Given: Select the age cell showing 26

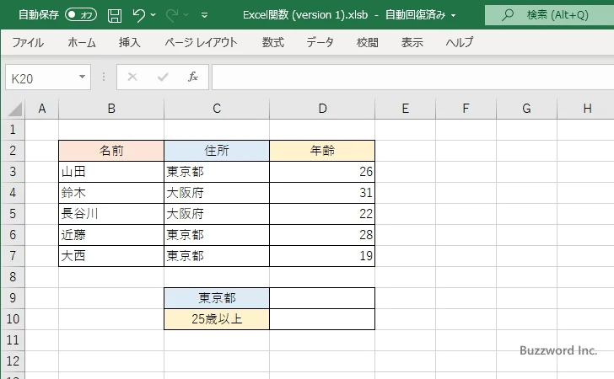Looking at the screenshot, I should (x=322, y=172).
